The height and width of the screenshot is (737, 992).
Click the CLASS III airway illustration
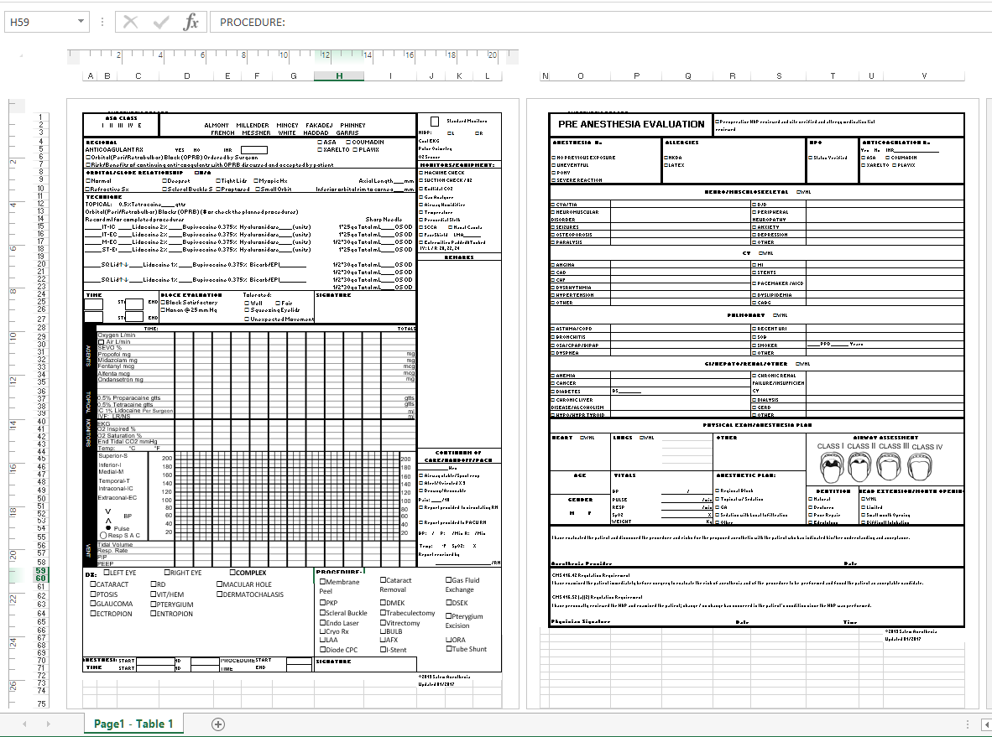coord(889,468)
